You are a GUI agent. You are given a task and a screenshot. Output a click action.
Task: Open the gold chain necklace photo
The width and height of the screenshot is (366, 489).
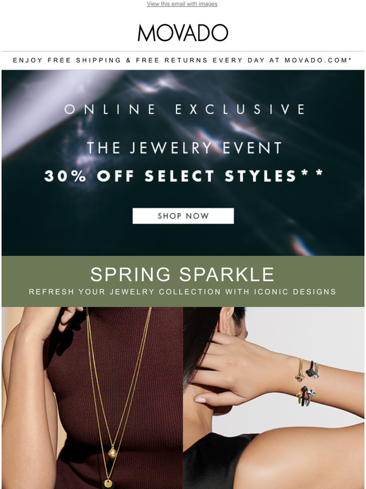coord(92,398)
